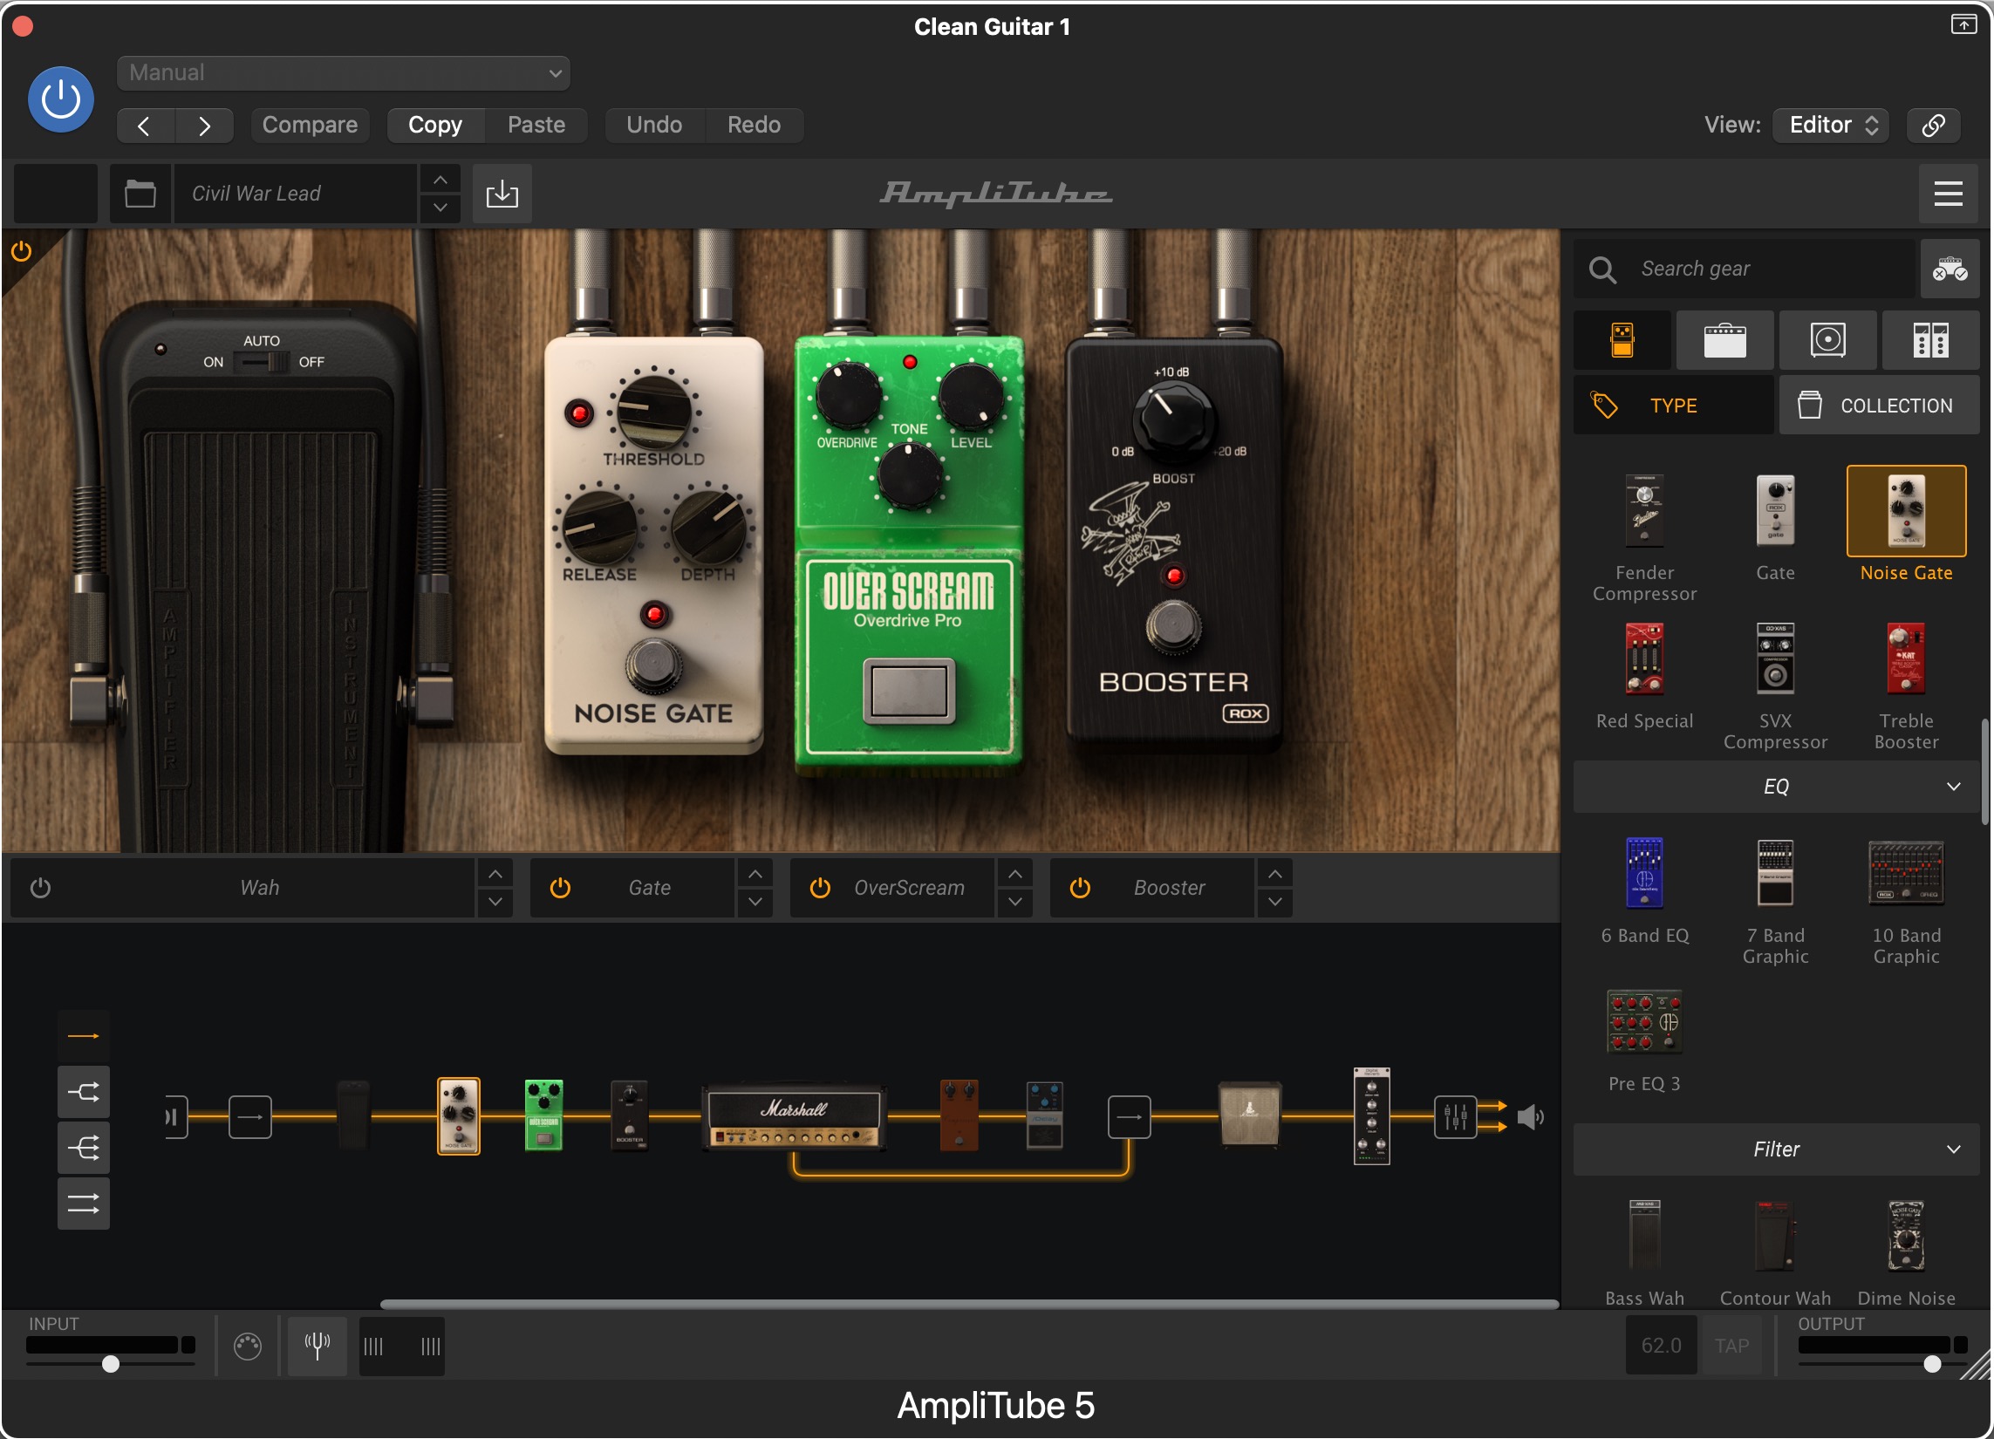
Task: Click the Paste button
Action: (x=536, y=126)
